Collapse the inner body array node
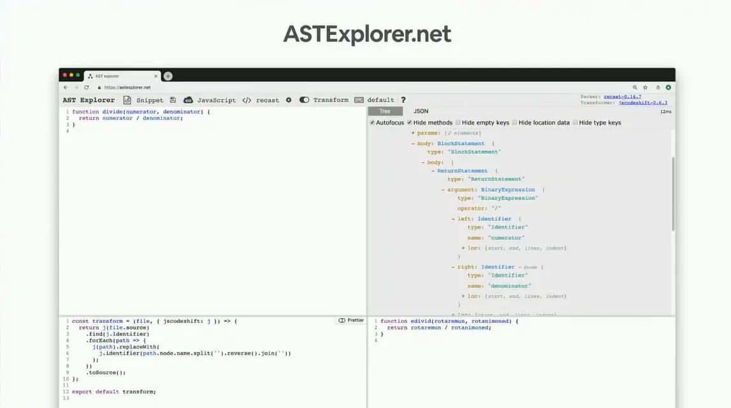The width and height of the screenshot is (731, 408). click(423, 162)
